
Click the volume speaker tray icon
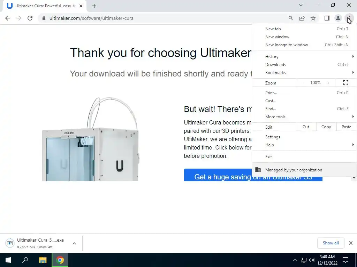(312, 260)
